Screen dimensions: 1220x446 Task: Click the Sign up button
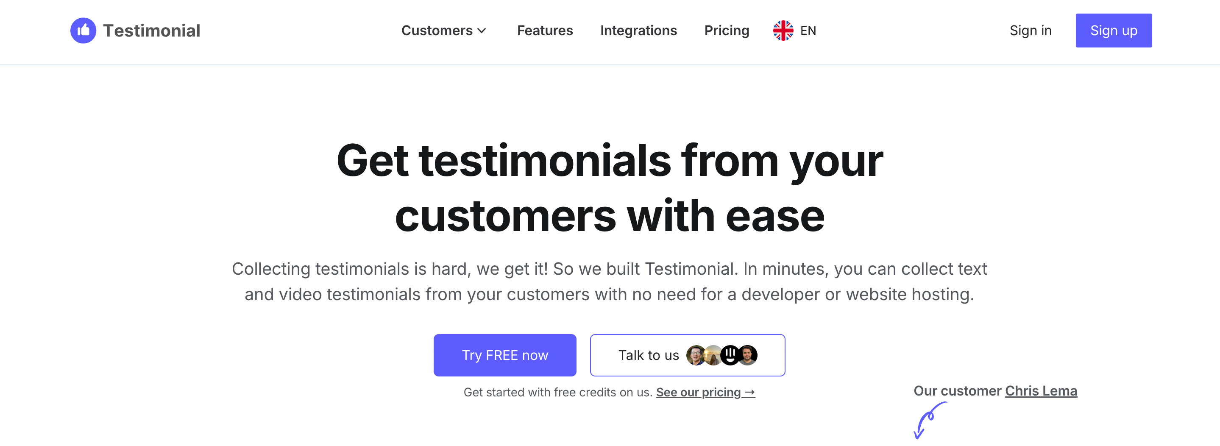(1114, 30)
